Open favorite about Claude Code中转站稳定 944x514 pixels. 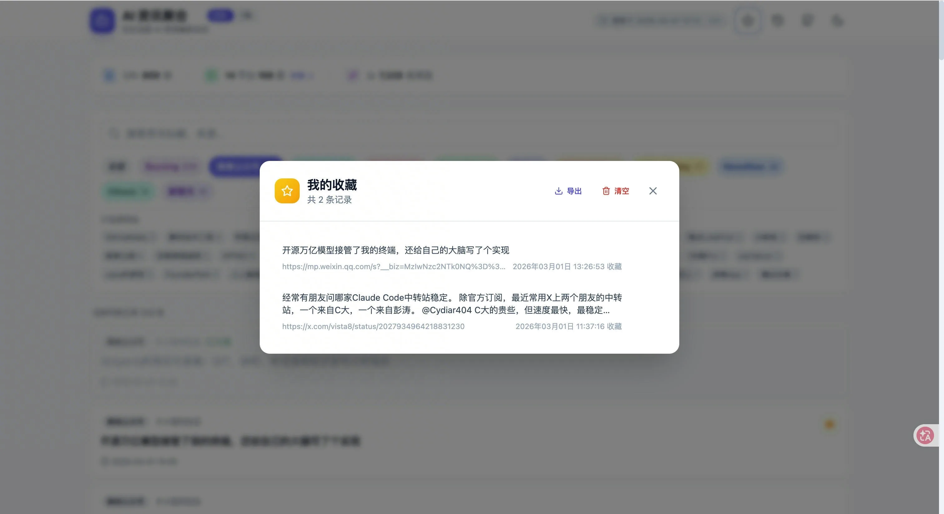click(x=452, y=304)
